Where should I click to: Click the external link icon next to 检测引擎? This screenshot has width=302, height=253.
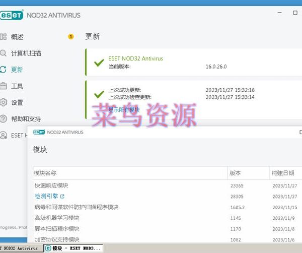[x=62, y=196]
